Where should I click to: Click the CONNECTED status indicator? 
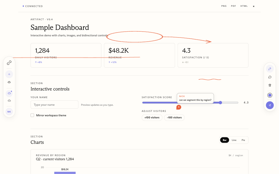tap(33, 6)
